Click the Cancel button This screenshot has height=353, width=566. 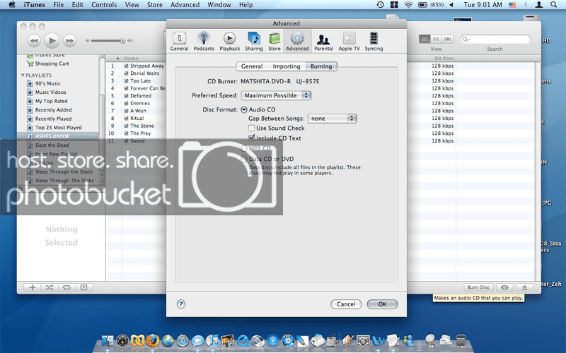pos(346,304)
